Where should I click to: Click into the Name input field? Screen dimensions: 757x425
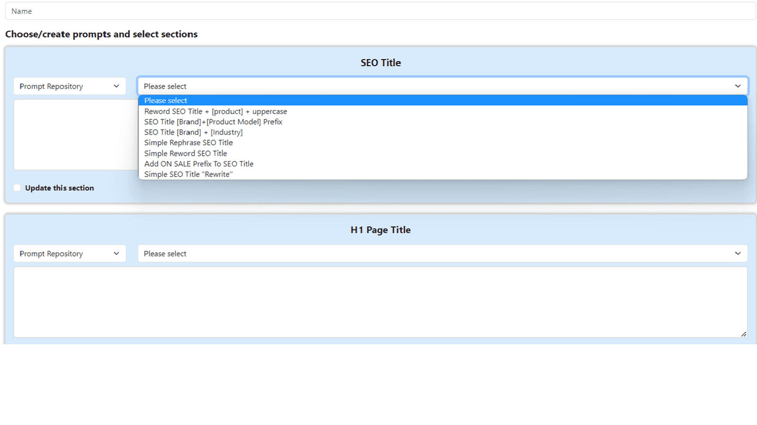tap(189, 11)
